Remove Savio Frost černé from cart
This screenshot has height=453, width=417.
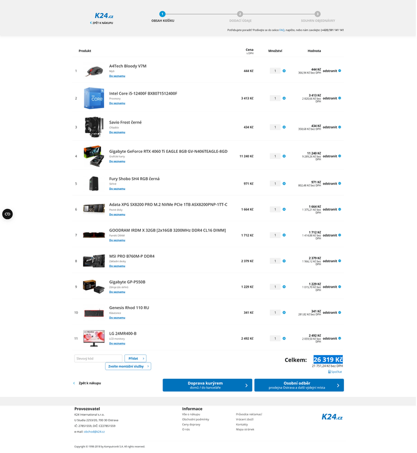(333, 127)
